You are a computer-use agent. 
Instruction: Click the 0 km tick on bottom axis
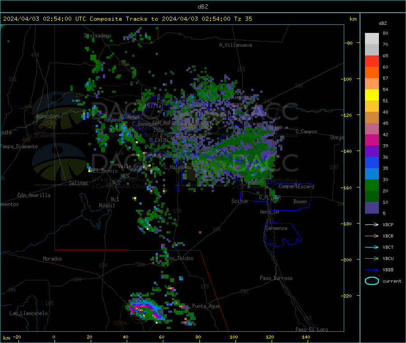(54, 337)
